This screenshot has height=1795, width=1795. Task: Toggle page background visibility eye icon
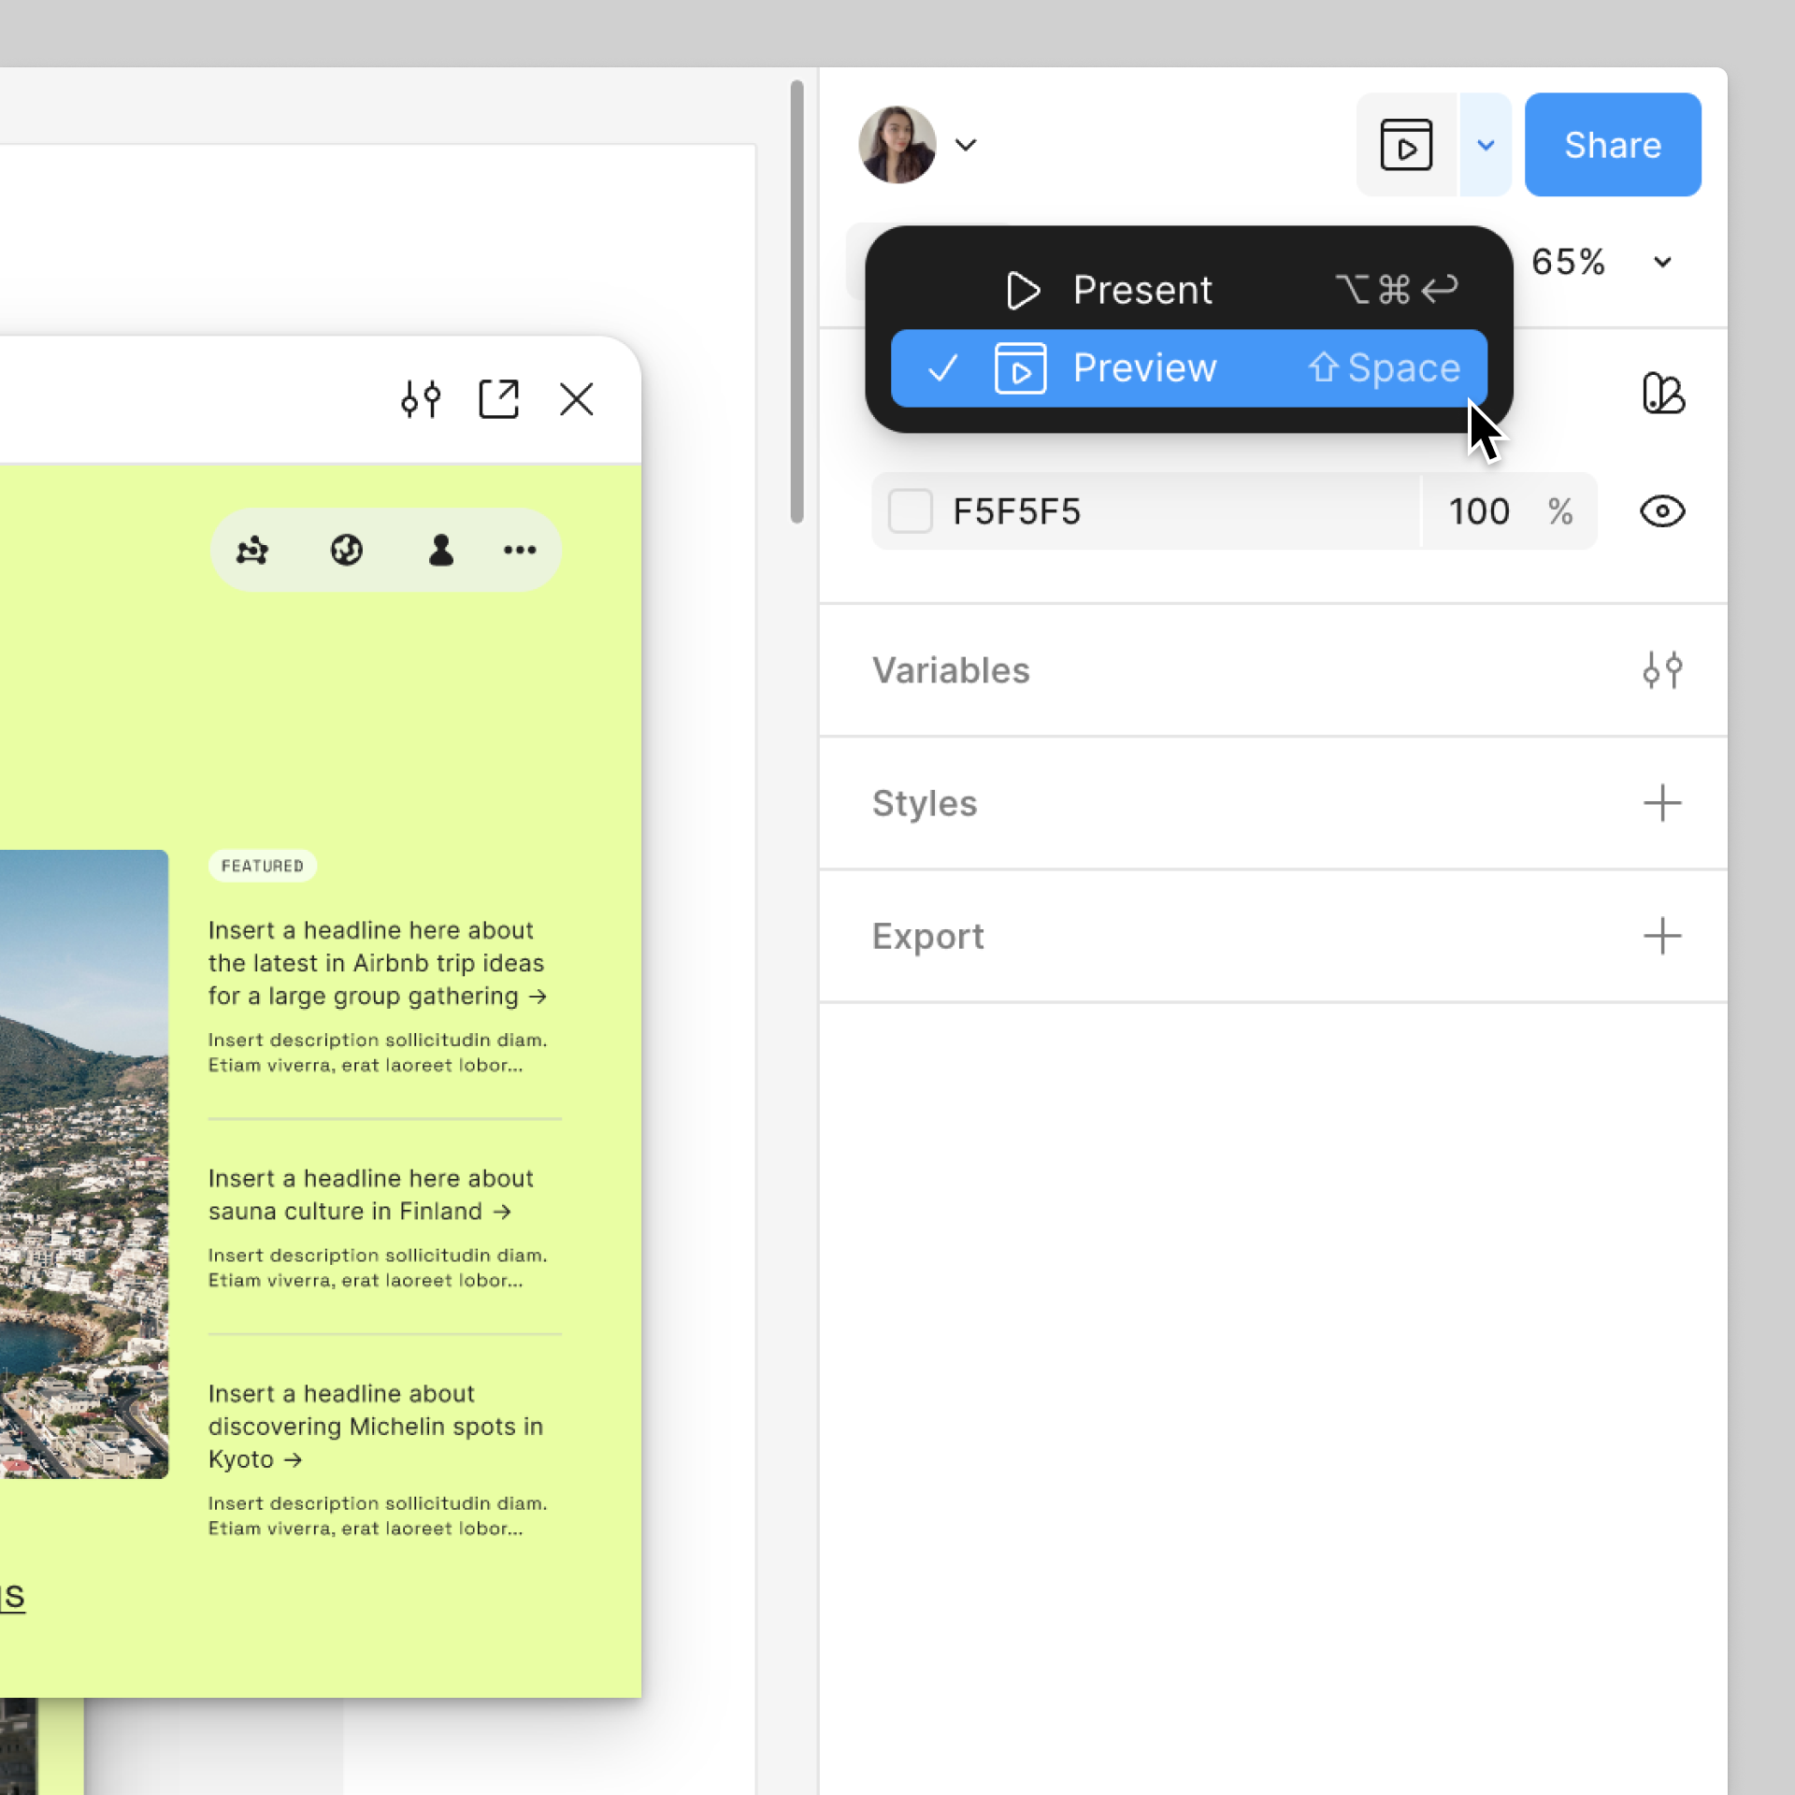click(1662, 511)
